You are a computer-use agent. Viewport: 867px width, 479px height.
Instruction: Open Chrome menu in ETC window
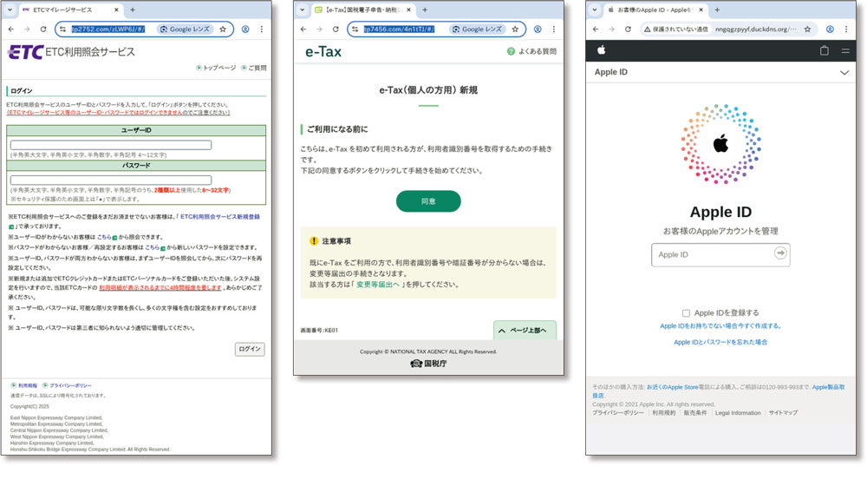click(262, 30)
